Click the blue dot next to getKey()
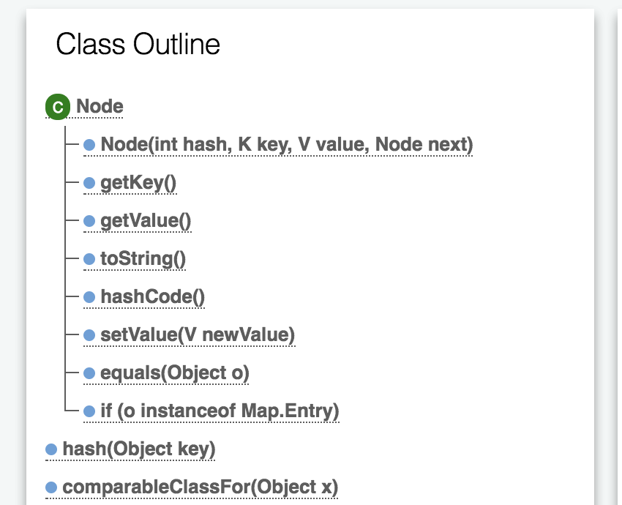 tap(90, 183)
